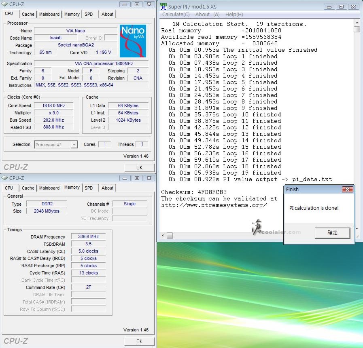Open the Help(H) menu in Super PI
The image size is (363, 348).
[x=234, y=14]
